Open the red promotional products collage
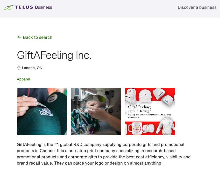This screenshot has height=177, width=220. 150,111
